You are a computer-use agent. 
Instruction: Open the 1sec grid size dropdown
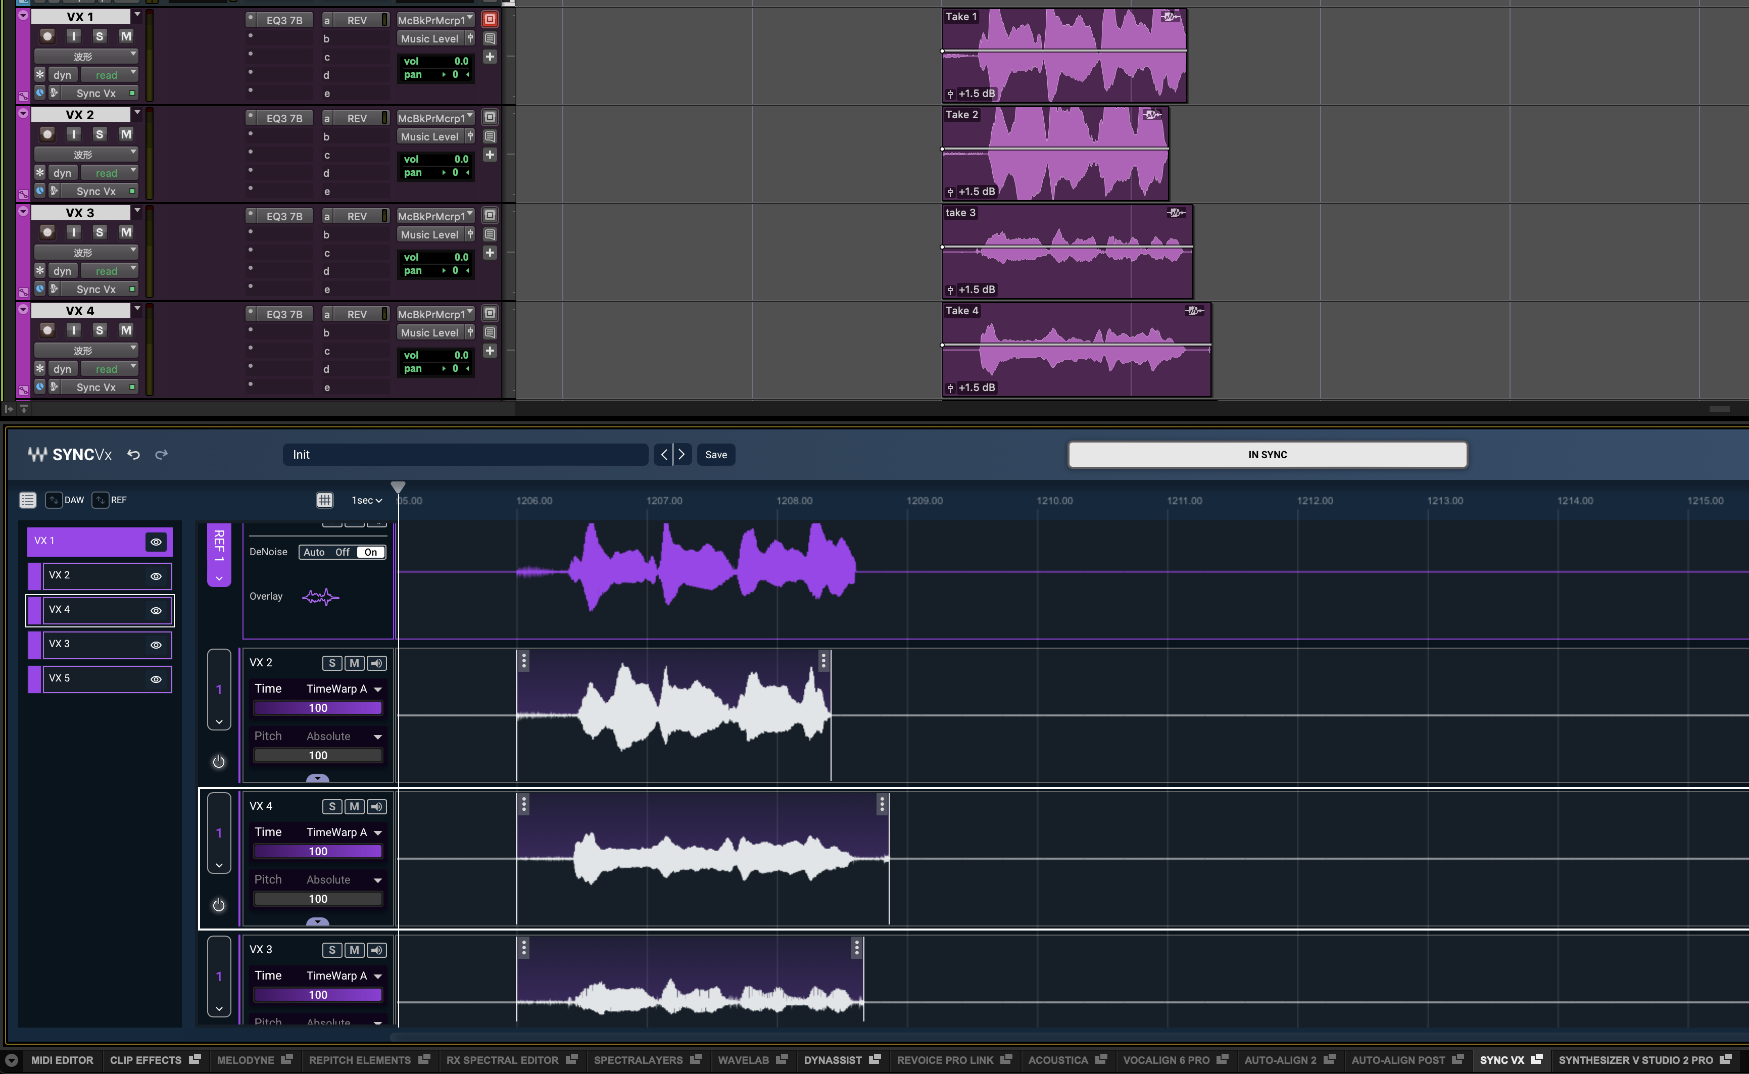pyautogui.click(x=367, y=501)
